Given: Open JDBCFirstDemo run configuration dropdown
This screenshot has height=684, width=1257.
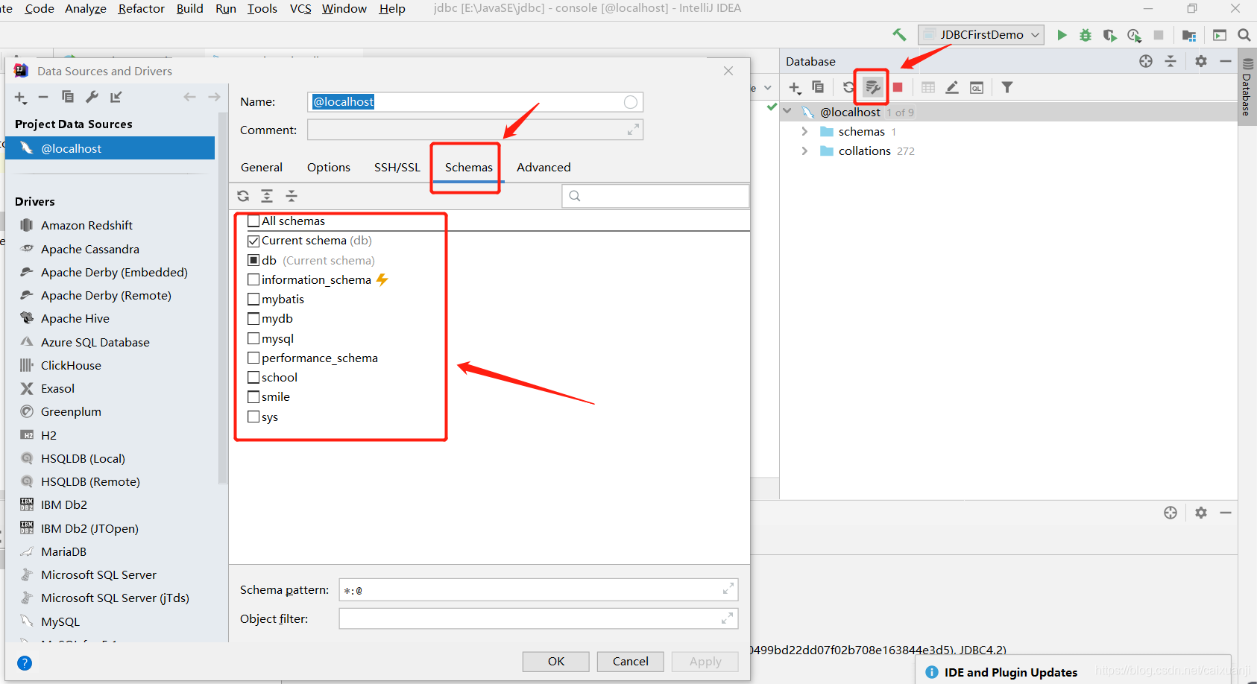Looking at the screenshot, I should (981, 35).
